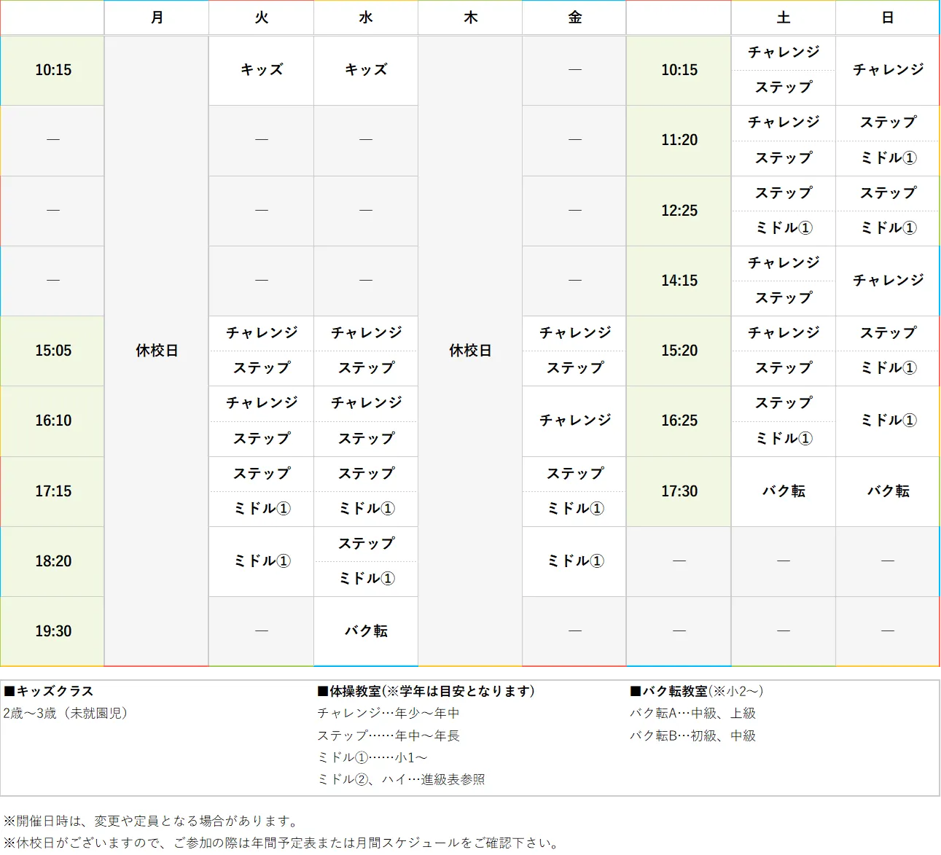Select the 19:30 time slot cell
941x855 pixels.
coord(53,631)
